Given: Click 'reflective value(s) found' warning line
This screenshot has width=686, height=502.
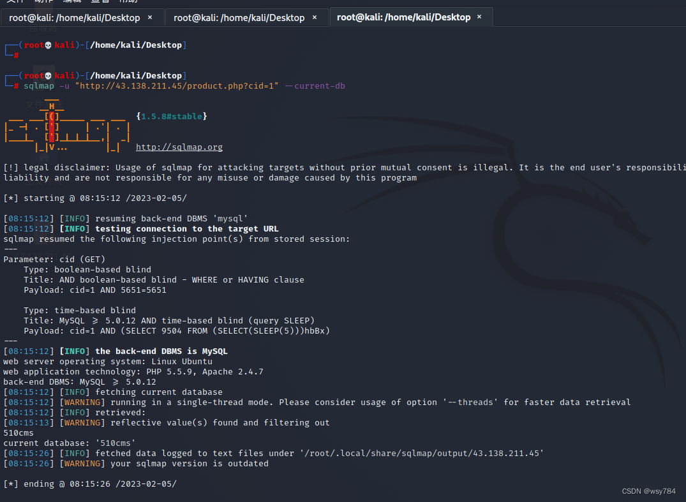Looking at the screenshot, I should point(167,423).
